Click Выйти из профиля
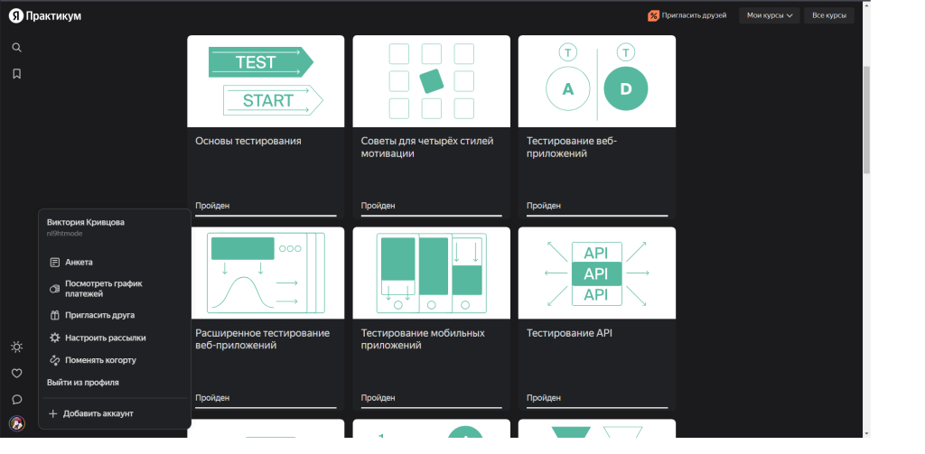 point(82,383)
